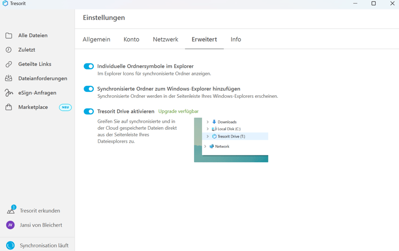This screenshot has width=399, height=251.
Task: Click 'Synchronisierte Ordner zum Windows-Explorer hinzufügen' label
Action: coord(169,89)
